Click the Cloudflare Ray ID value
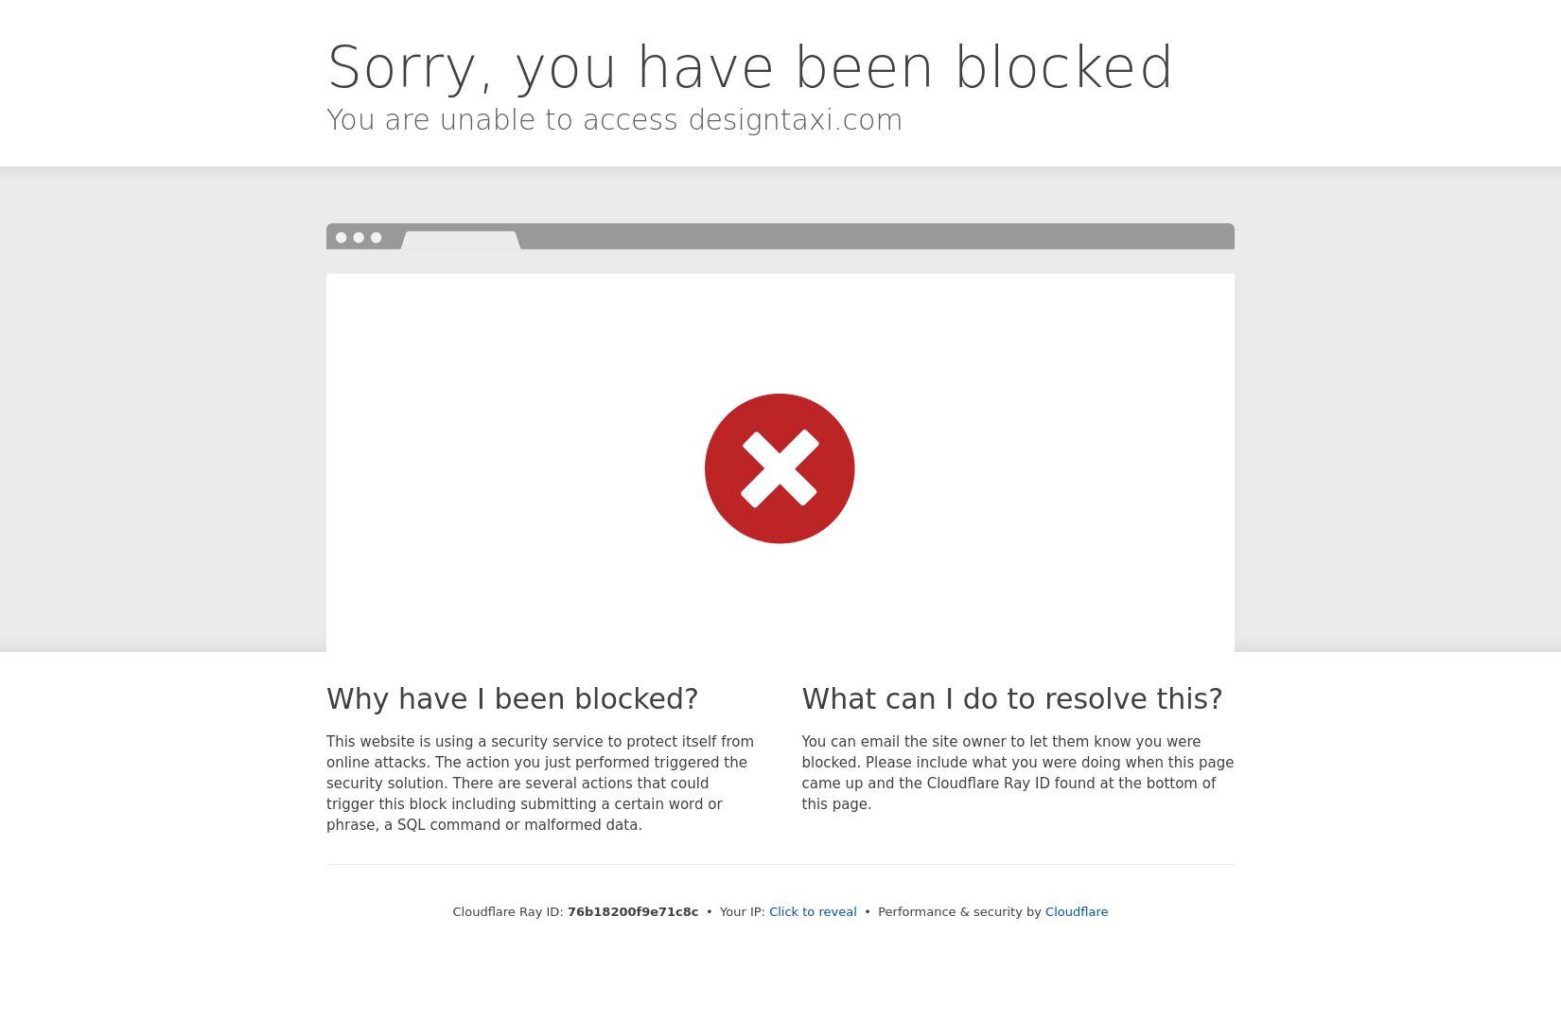This screenshot has width=1561, height=1022. point(633,911)
